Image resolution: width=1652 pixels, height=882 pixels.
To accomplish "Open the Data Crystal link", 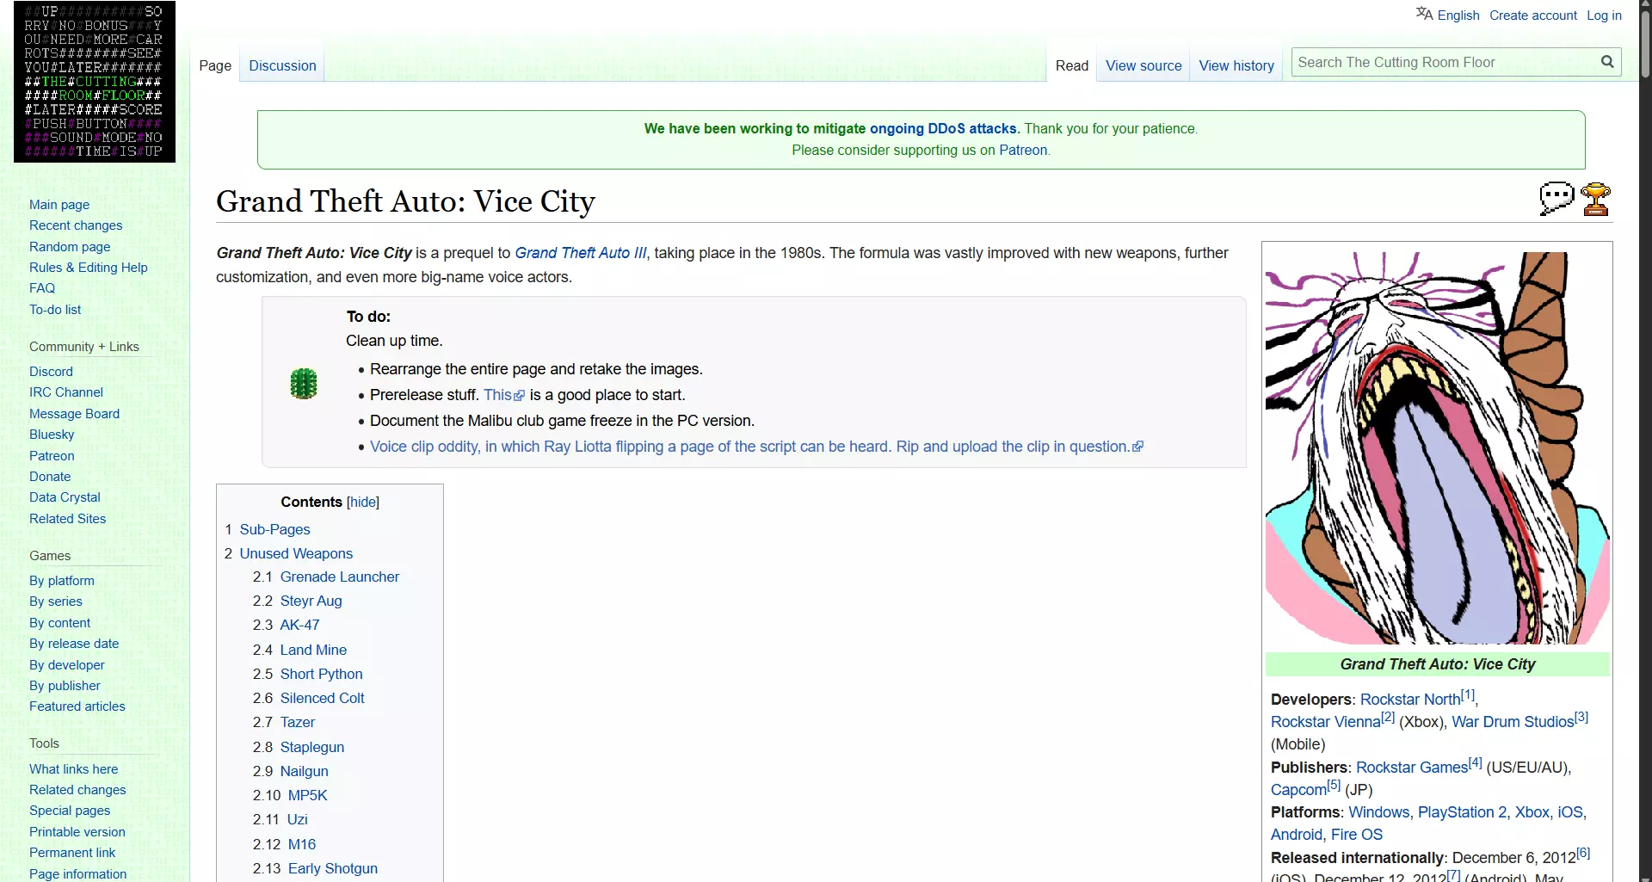I will [65, 497].
